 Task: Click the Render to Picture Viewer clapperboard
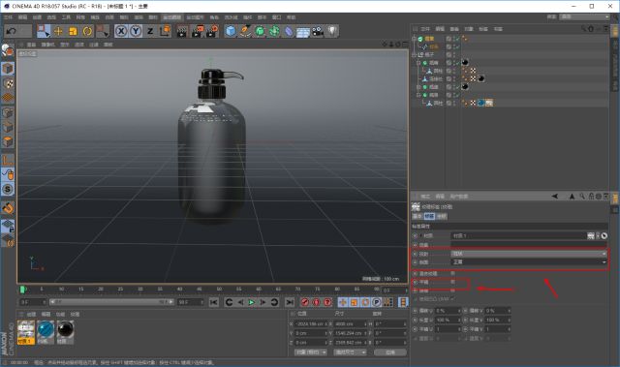(197, 31)
